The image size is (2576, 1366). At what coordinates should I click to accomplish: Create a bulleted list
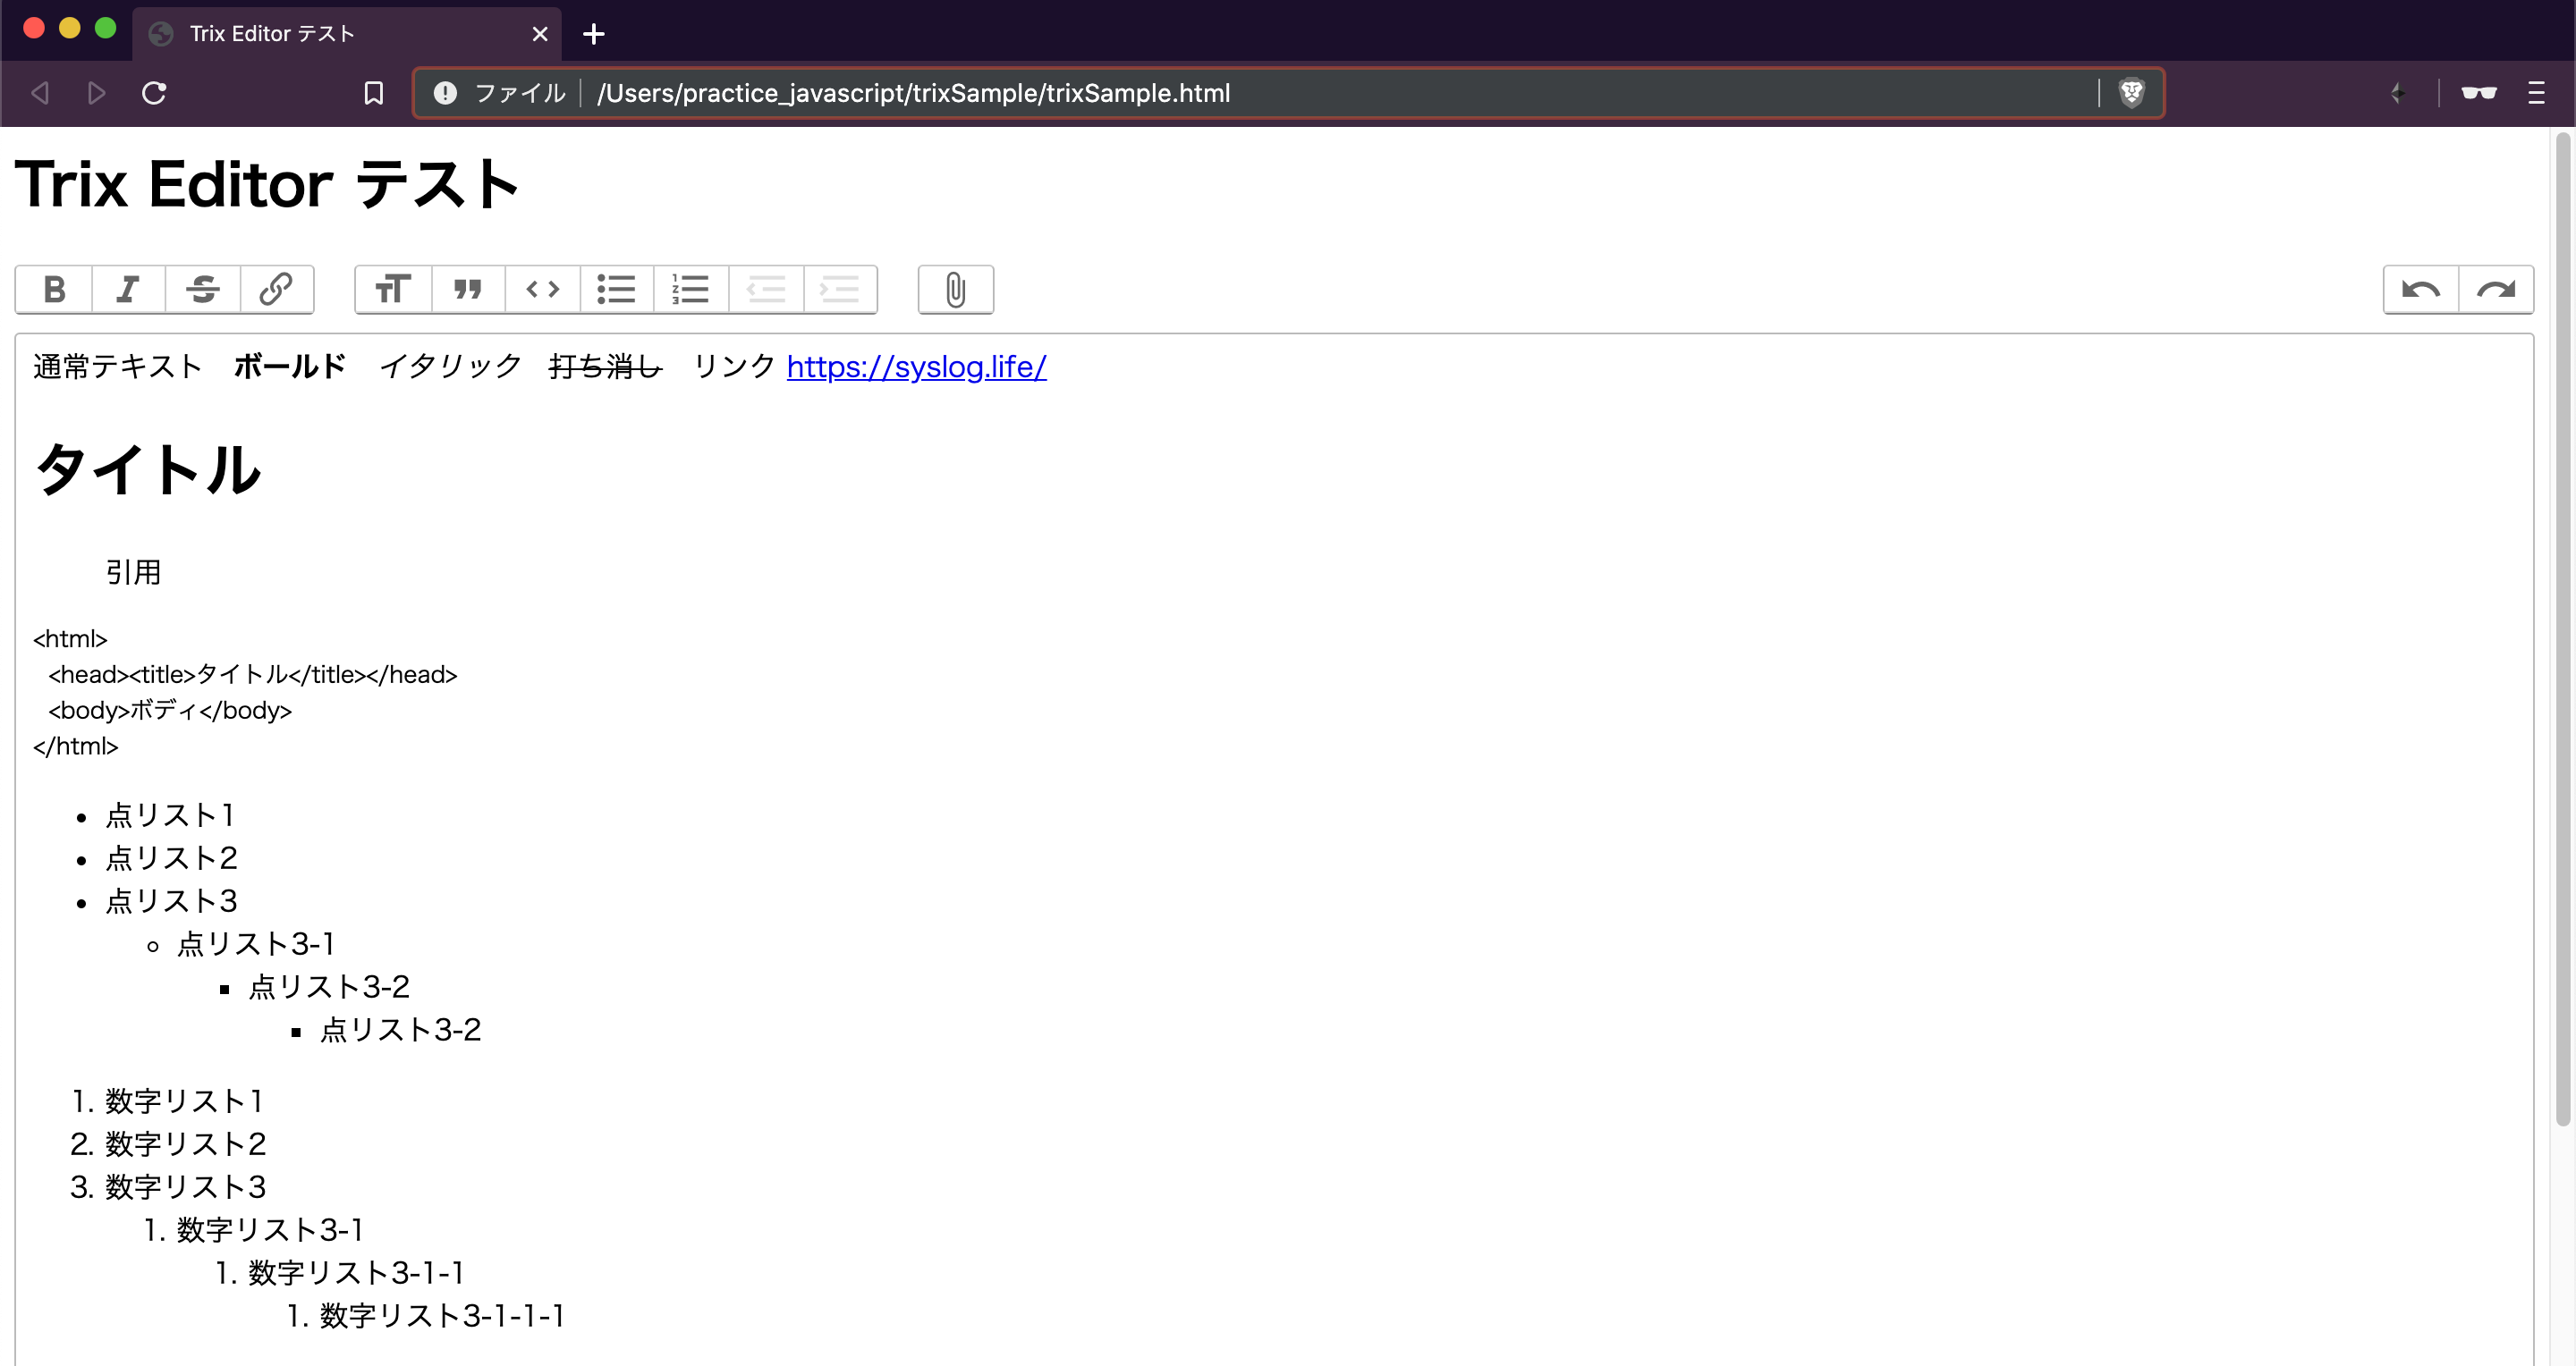[617, 290]
